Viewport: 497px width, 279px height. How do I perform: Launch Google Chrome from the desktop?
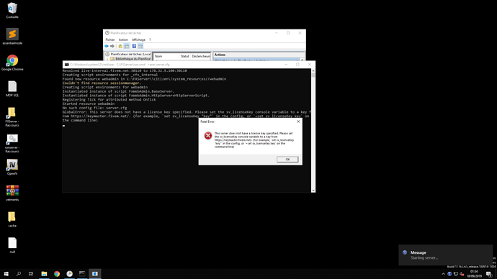click(12, 63)
